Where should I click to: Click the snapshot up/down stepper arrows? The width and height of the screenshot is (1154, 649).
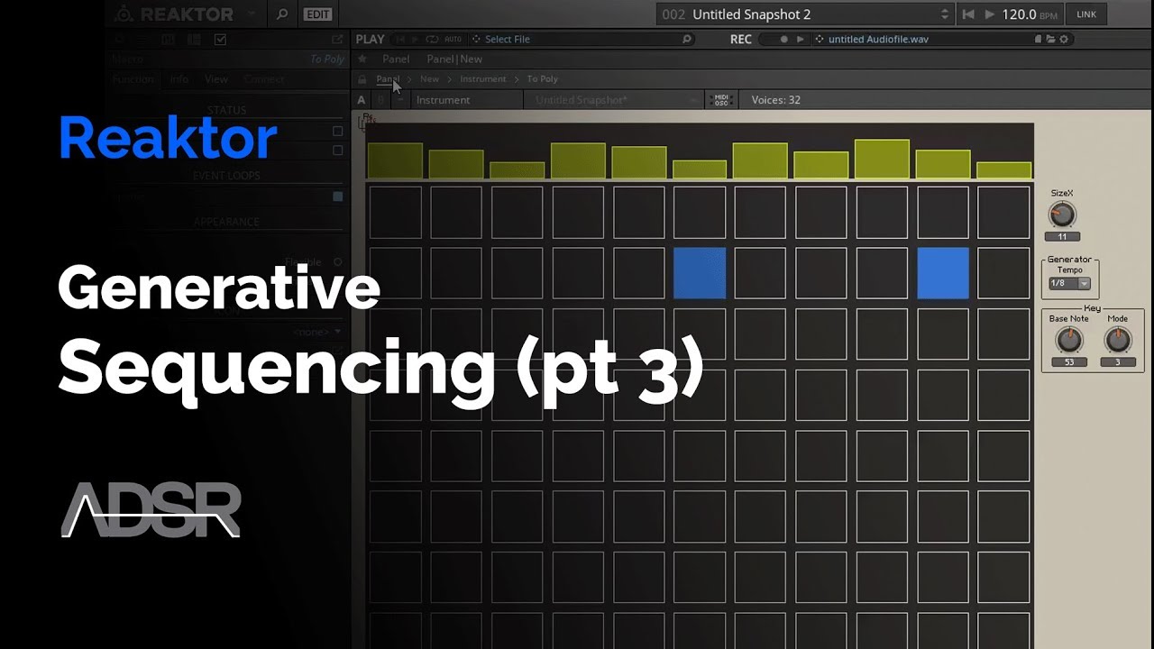tap(944, 14)
